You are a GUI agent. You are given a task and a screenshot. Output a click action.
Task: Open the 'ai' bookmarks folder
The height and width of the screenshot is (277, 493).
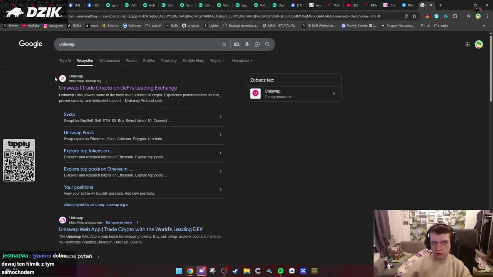point(425,26)
